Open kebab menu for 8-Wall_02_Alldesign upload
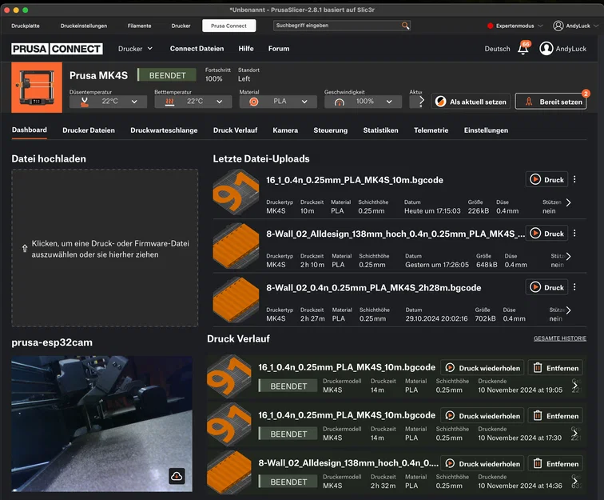 pyautogui.click(x=574, y=234)
